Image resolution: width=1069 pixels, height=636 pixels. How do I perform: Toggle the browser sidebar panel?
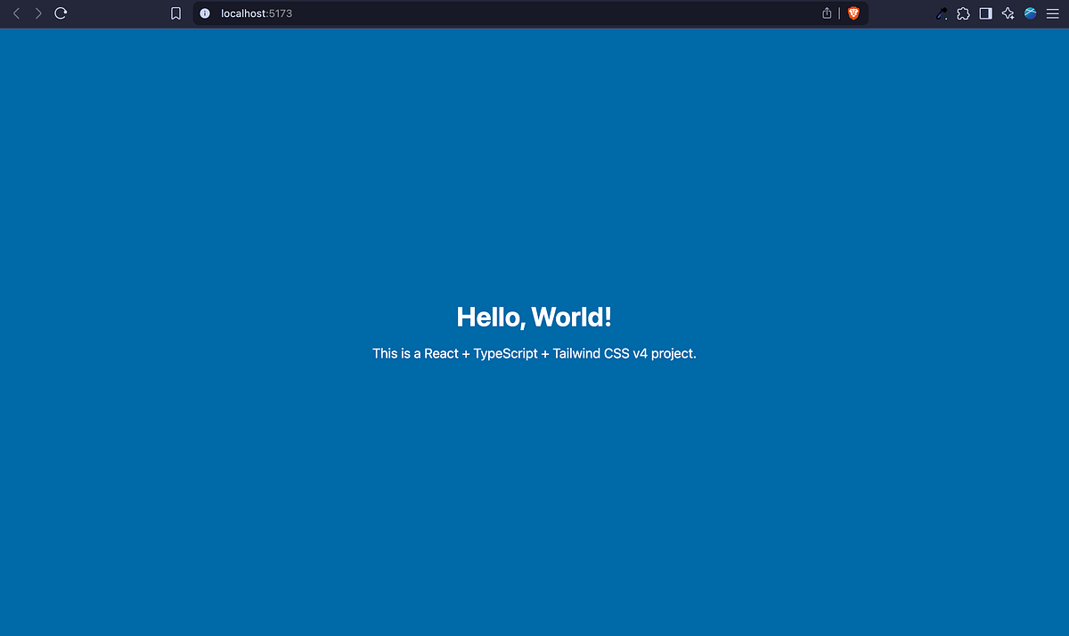click(x=985, y=13)
